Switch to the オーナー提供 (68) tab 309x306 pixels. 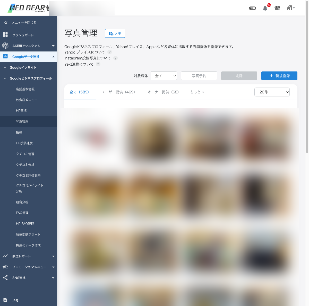click(163, 92)
